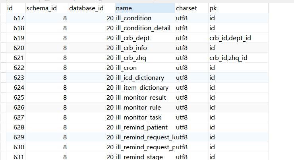Click the row selector for row 623

[3, 78]
